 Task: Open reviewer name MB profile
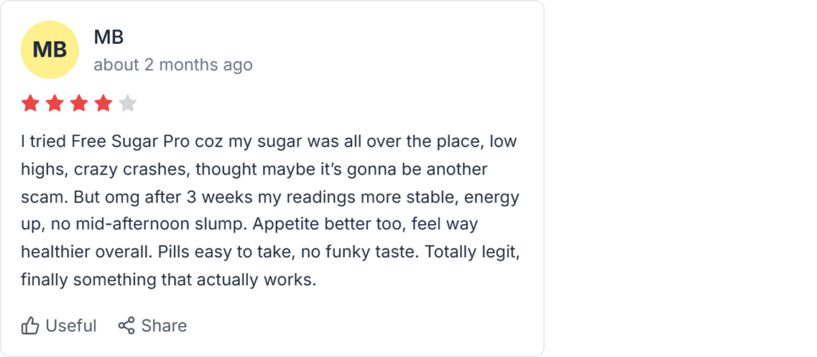point(109,37)
